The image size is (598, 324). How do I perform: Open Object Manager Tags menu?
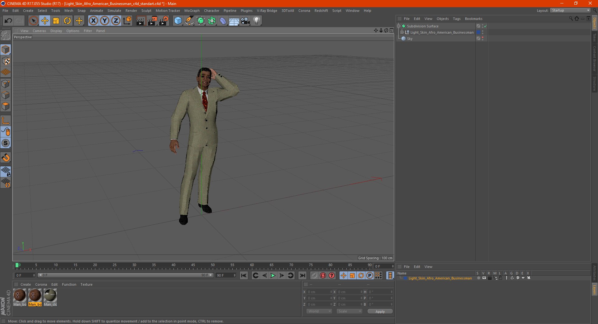pyautogui.click(x=457, y=19)
